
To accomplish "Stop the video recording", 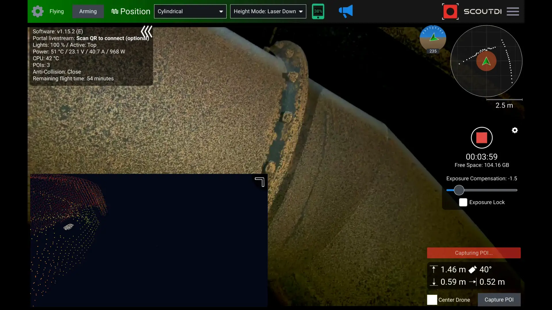I will [x=482, y=138].
